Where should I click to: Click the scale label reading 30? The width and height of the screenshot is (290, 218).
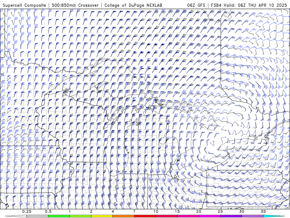241,211
